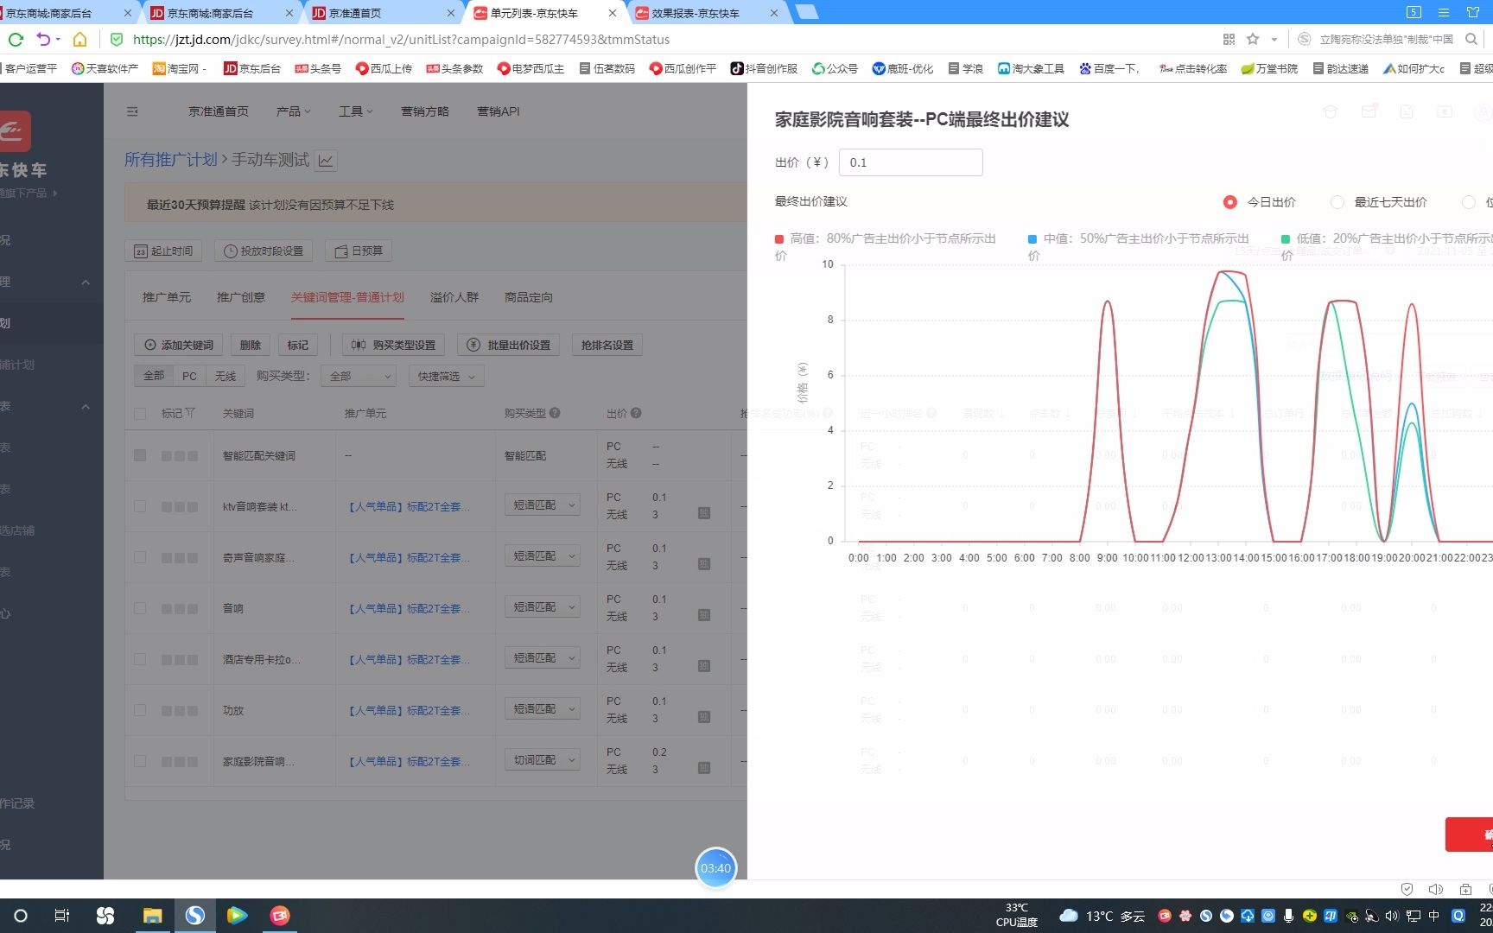This screenshot has height=933, width=1493.
Task: Switch to the 溢价人群 tab
Action: pyautogui.click(x=454, y=297)
